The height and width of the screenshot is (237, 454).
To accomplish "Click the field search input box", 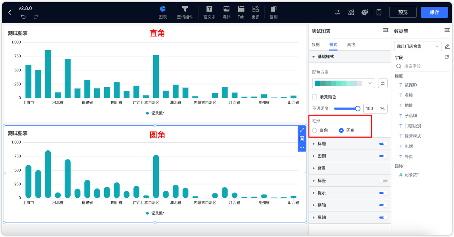I will (422, 66).
